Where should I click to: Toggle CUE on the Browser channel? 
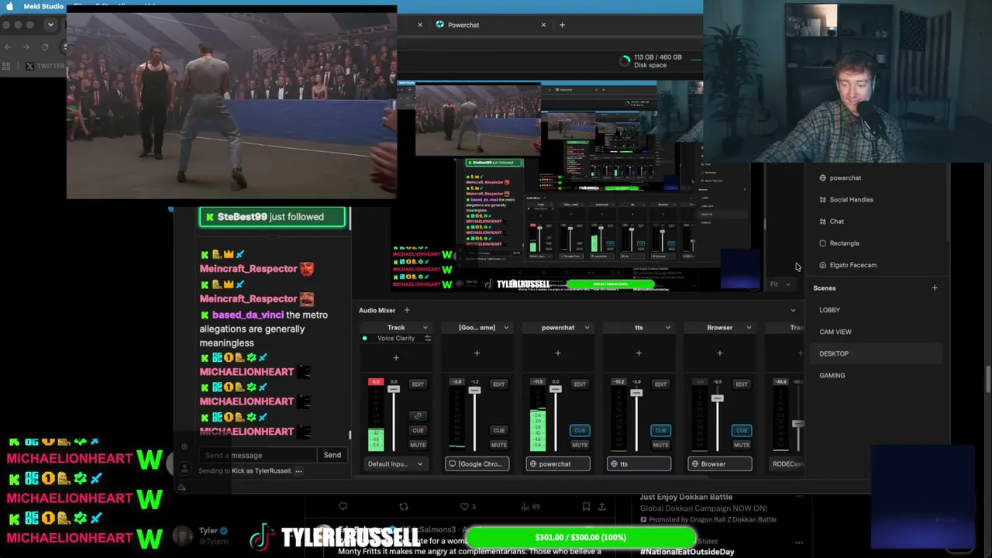[x=742, y=430]
